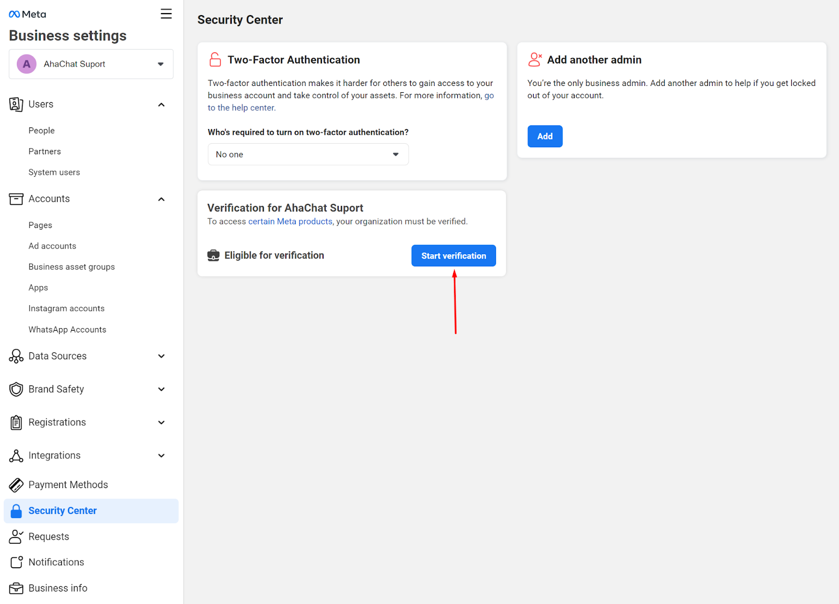Click the Users section icon

pos(16,104)
